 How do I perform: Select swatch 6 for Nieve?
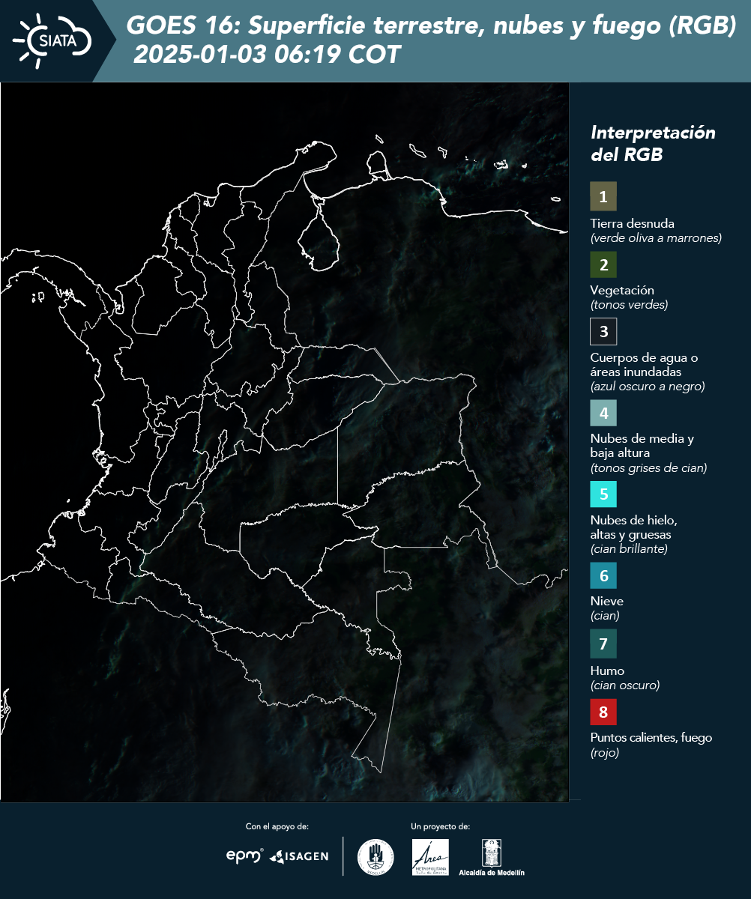(603, 576)
